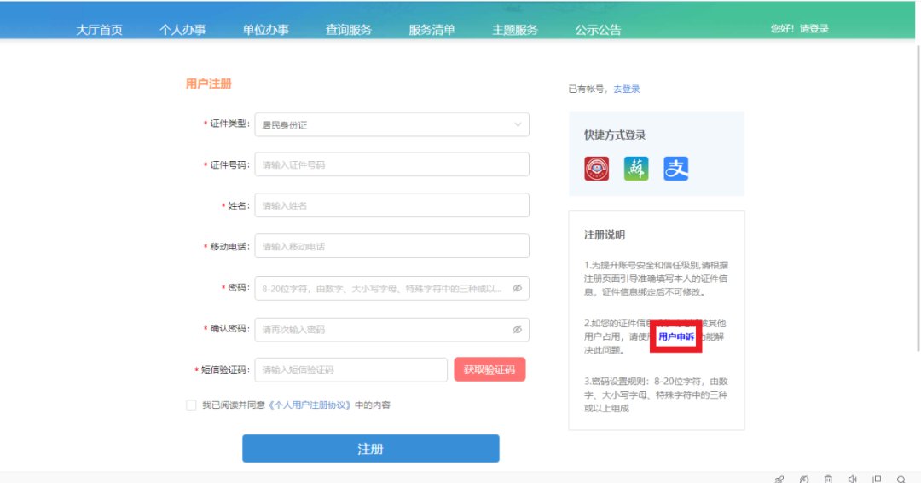Image resolution: width=921 pixels, height=483 pixels.
Task: Check the agreement checkbox 我已阅读并同意
Action: (x=191, y=405)
